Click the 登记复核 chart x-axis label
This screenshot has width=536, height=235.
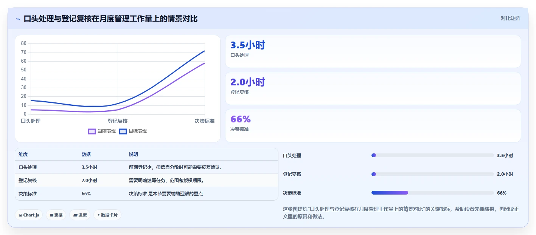pyautogui.click(x=118, y=121)
